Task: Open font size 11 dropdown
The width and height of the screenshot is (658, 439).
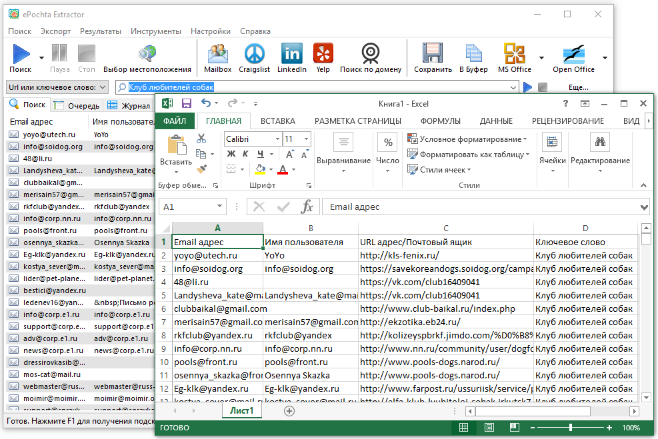Action: pyautogui.click(x=307, y=139)
